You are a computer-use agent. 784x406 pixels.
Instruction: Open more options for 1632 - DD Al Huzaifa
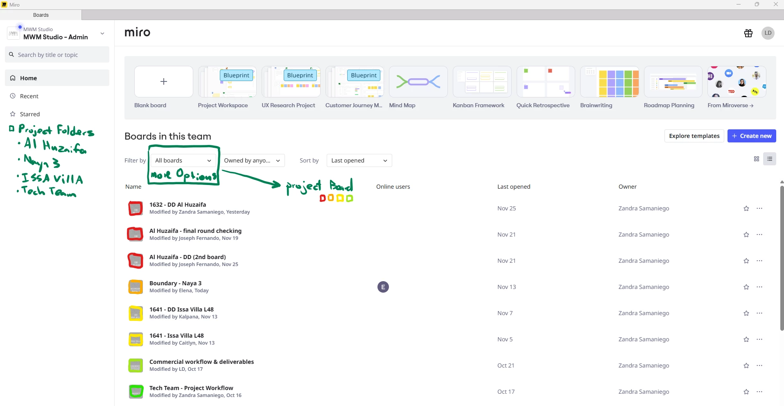(759, 208)
